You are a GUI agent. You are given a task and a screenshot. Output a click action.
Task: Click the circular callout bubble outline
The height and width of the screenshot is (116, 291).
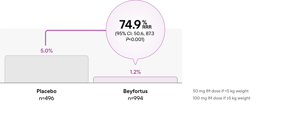click(135, 30)
